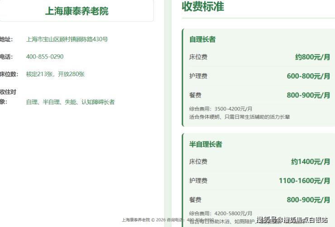Click 床位费 label in the 半自理长者 card

tap(198, 162)
